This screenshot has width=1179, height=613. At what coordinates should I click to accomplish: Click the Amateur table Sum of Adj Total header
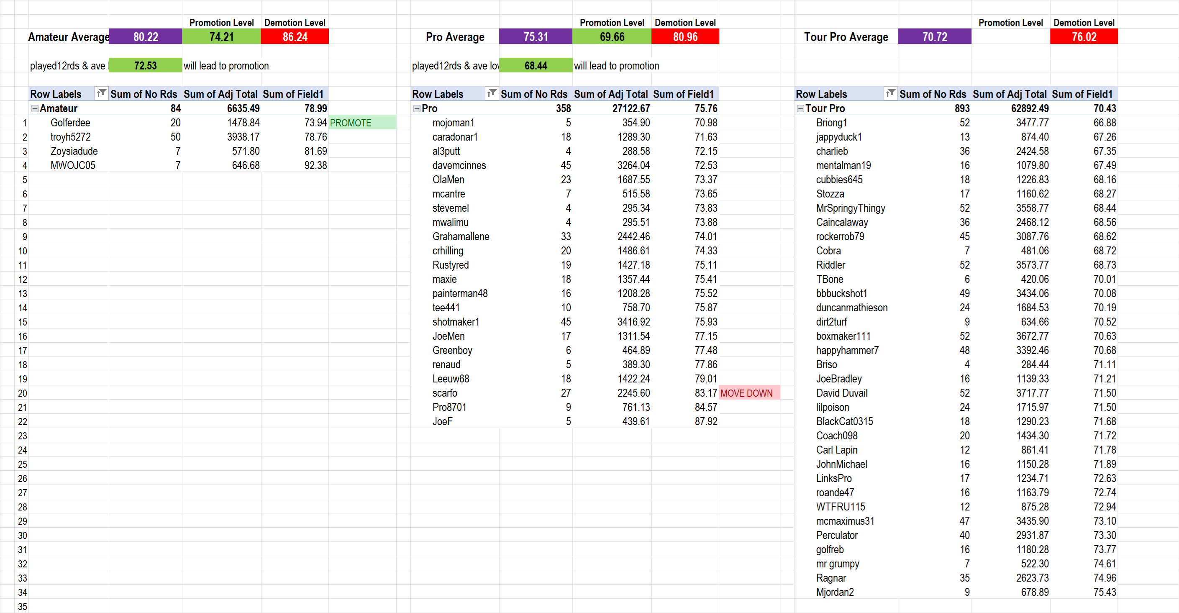click(220, 94)
